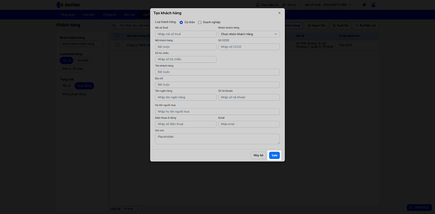Open the 10 dòng rows-per-page dropdown
The height and width of the screenshot is (214, 435).
131,209
